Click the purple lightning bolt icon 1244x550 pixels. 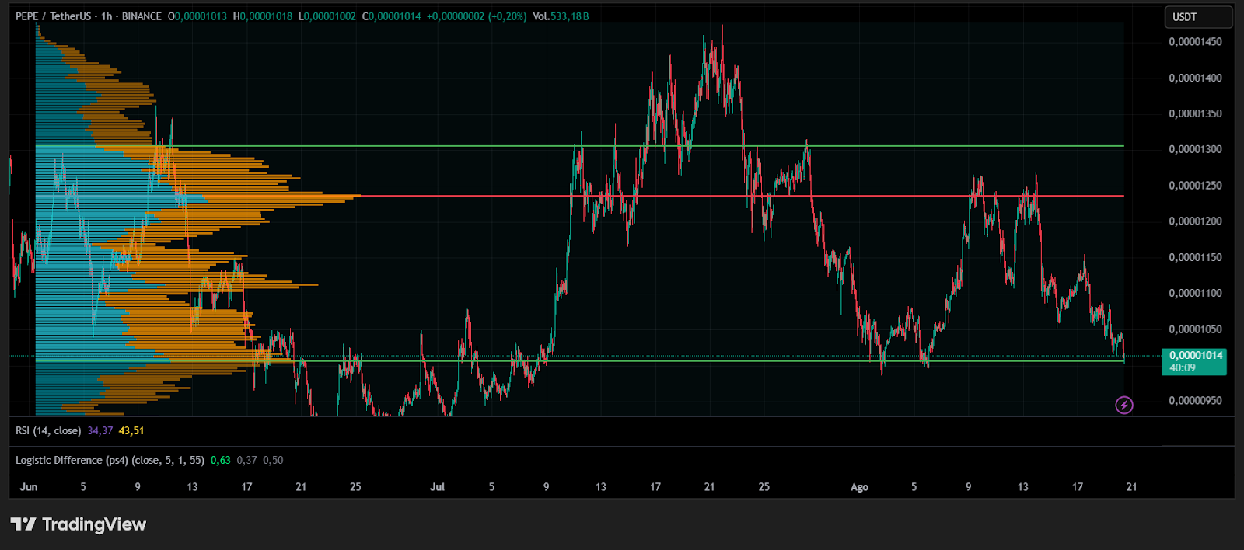click(1123, 405)
